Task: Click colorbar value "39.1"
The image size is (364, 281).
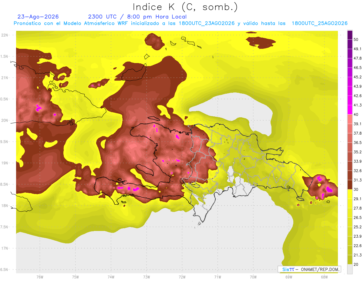Action: (358, 124)
